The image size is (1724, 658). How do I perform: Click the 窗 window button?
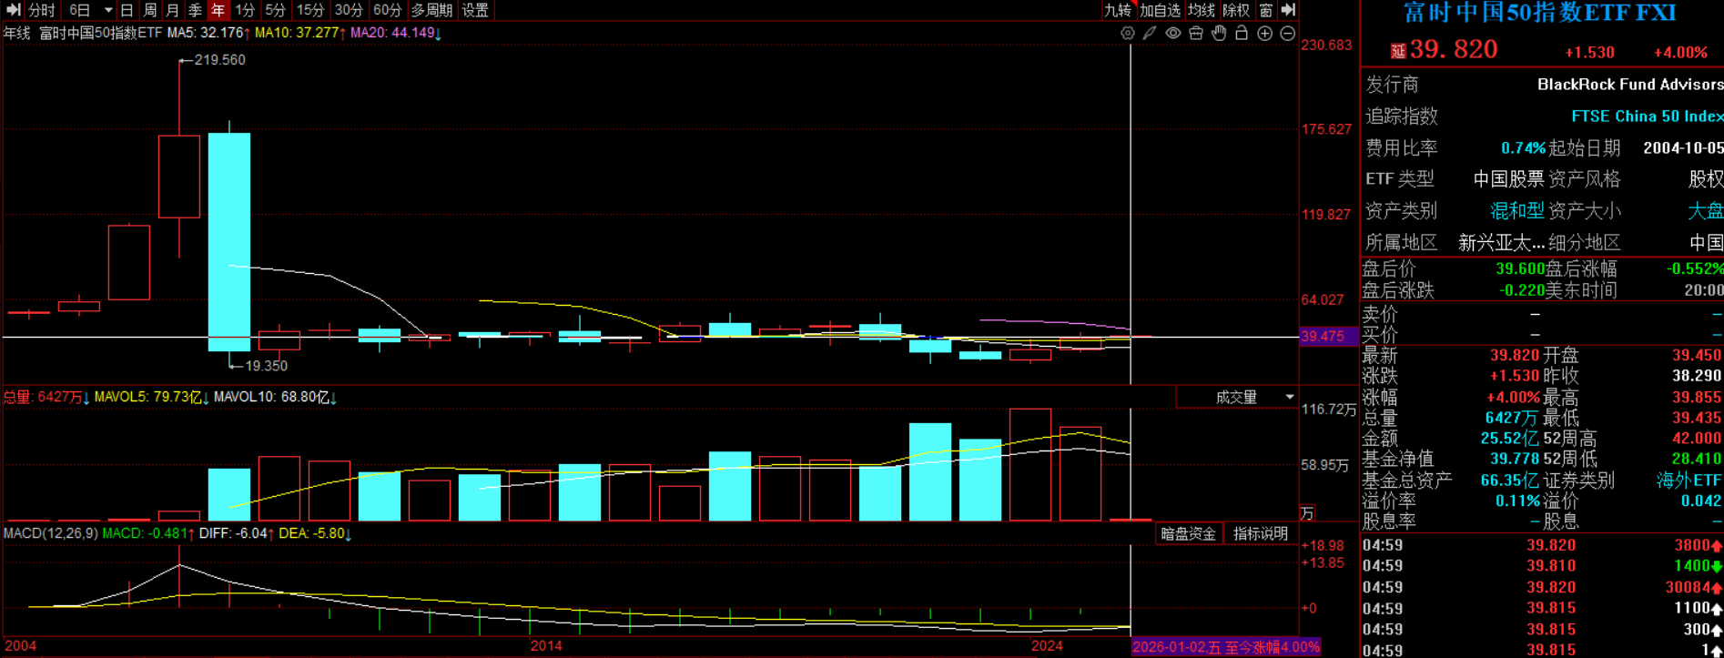1266,10
